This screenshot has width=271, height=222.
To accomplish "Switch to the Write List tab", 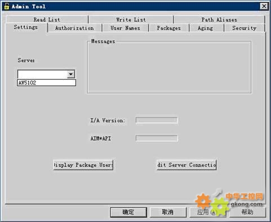I will coord(131,20).
